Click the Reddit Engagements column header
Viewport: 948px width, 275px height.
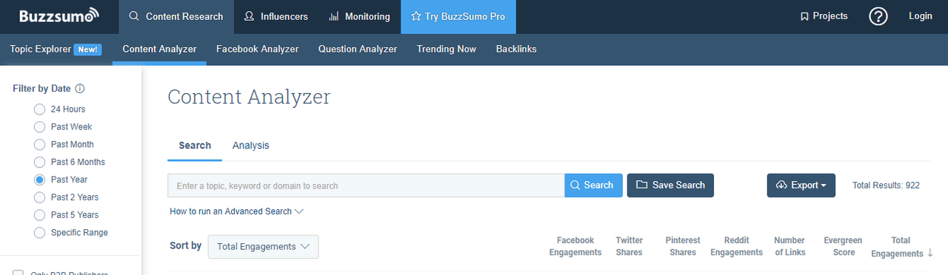pos(736,247)
